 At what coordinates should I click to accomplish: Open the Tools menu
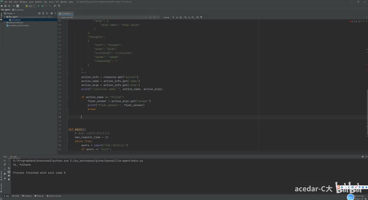[x=51, y=2]
